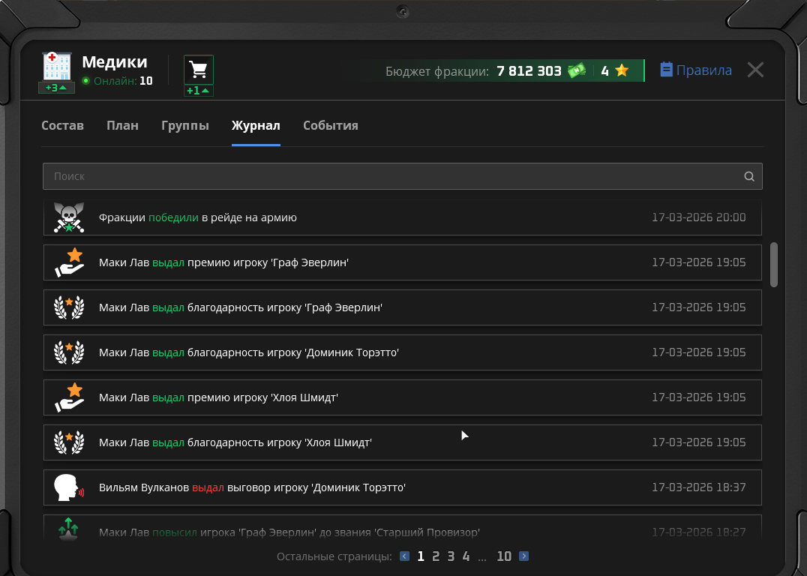The height and width of the screenshot is (576, 807).
Task: Select the Группы tab
Action: click(x=184, y=125)
